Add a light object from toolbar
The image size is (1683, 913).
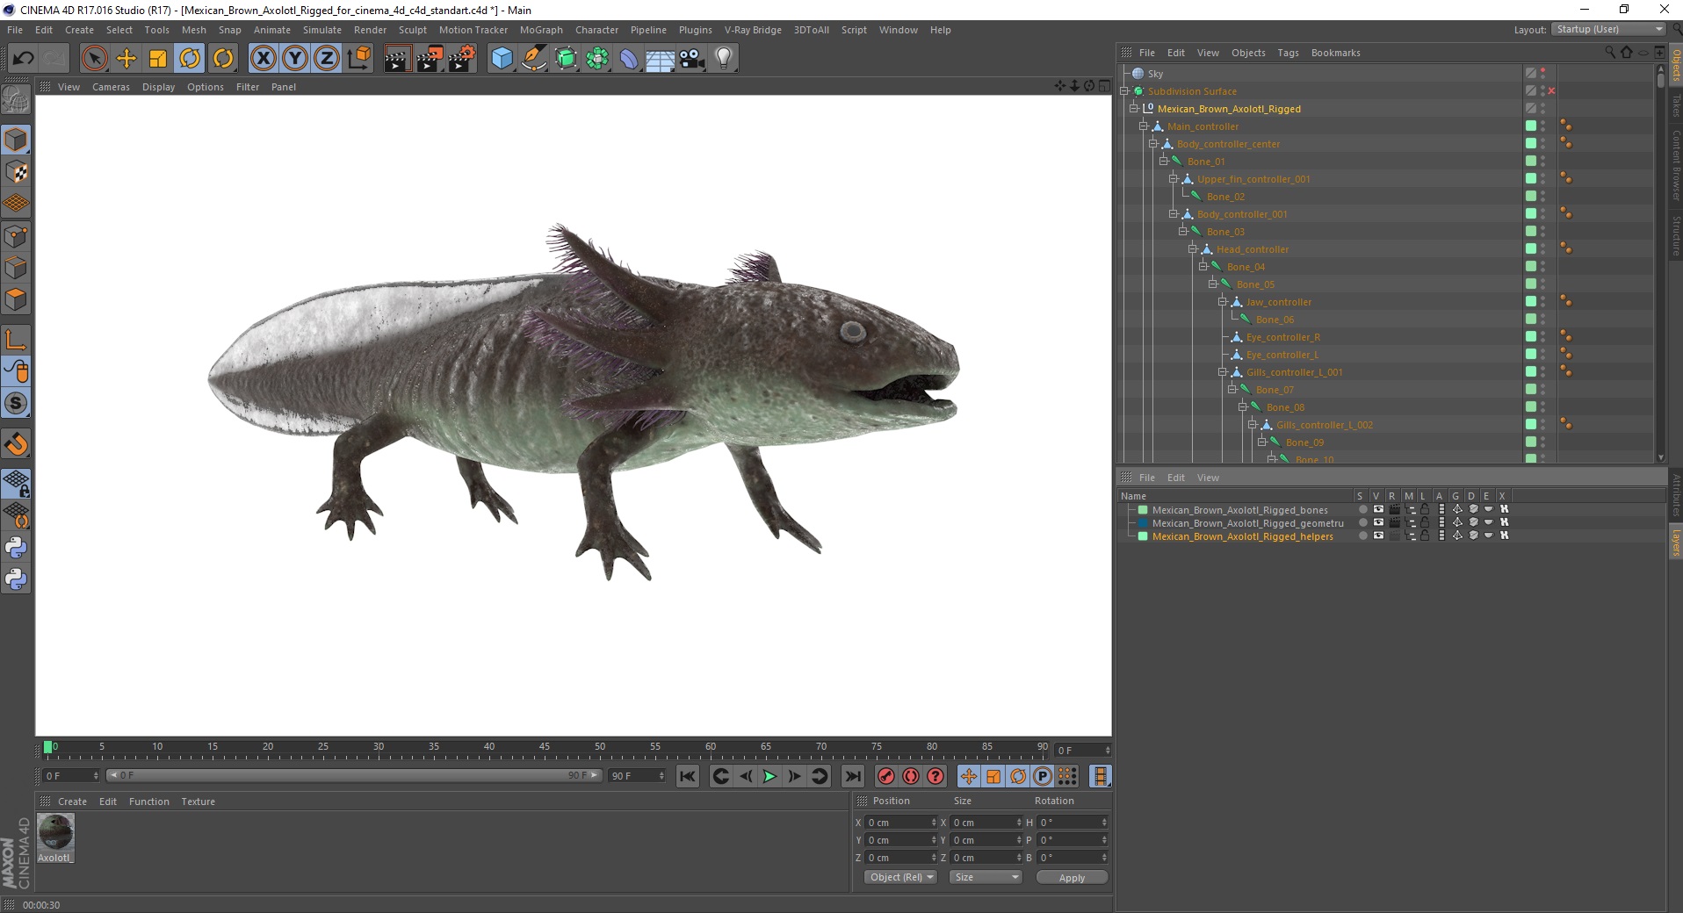pos(723,59)
